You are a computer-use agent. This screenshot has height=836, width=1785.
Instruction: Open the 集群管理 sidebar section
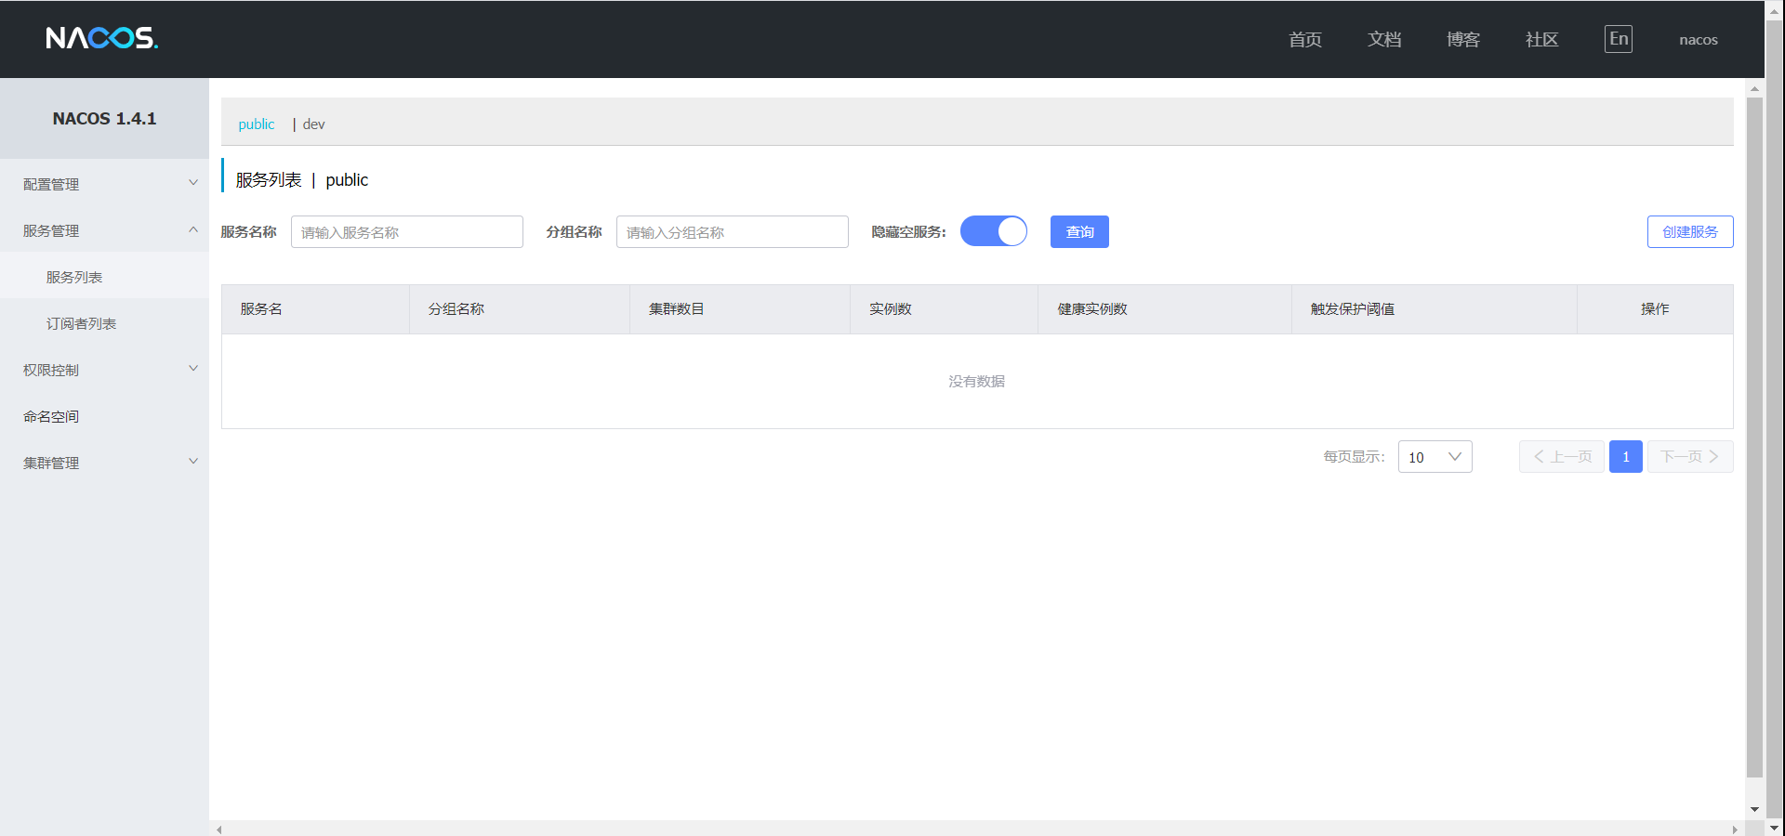pyautogui.click(x=52, y=463)
